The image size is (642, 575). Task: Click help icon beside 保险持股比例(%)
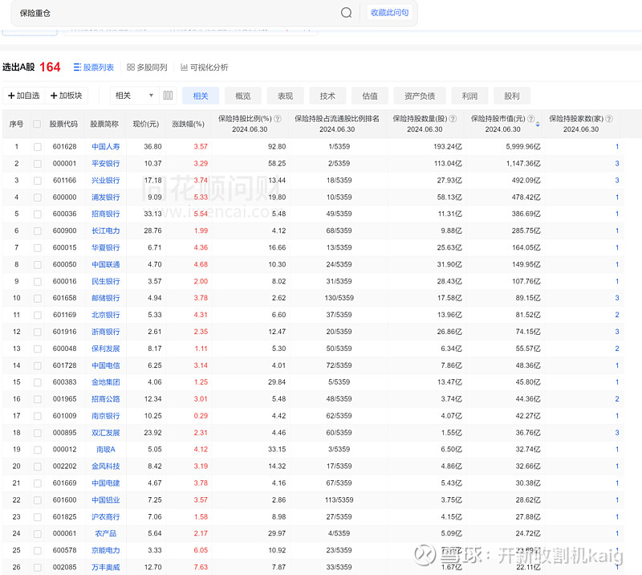(x=278, y=118)
